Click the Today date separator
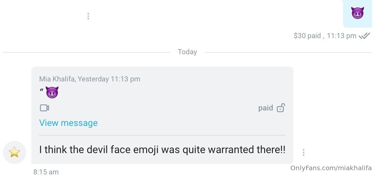This screenshot has width=376, height=176. pos(187,52)
